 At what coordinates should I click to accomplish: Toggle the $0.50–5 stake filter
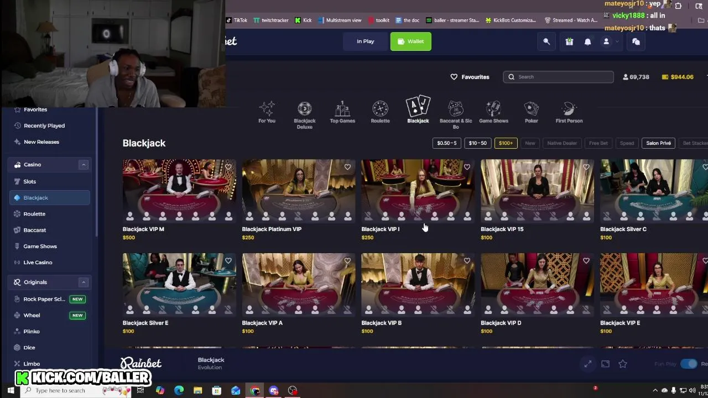[447, 143]
